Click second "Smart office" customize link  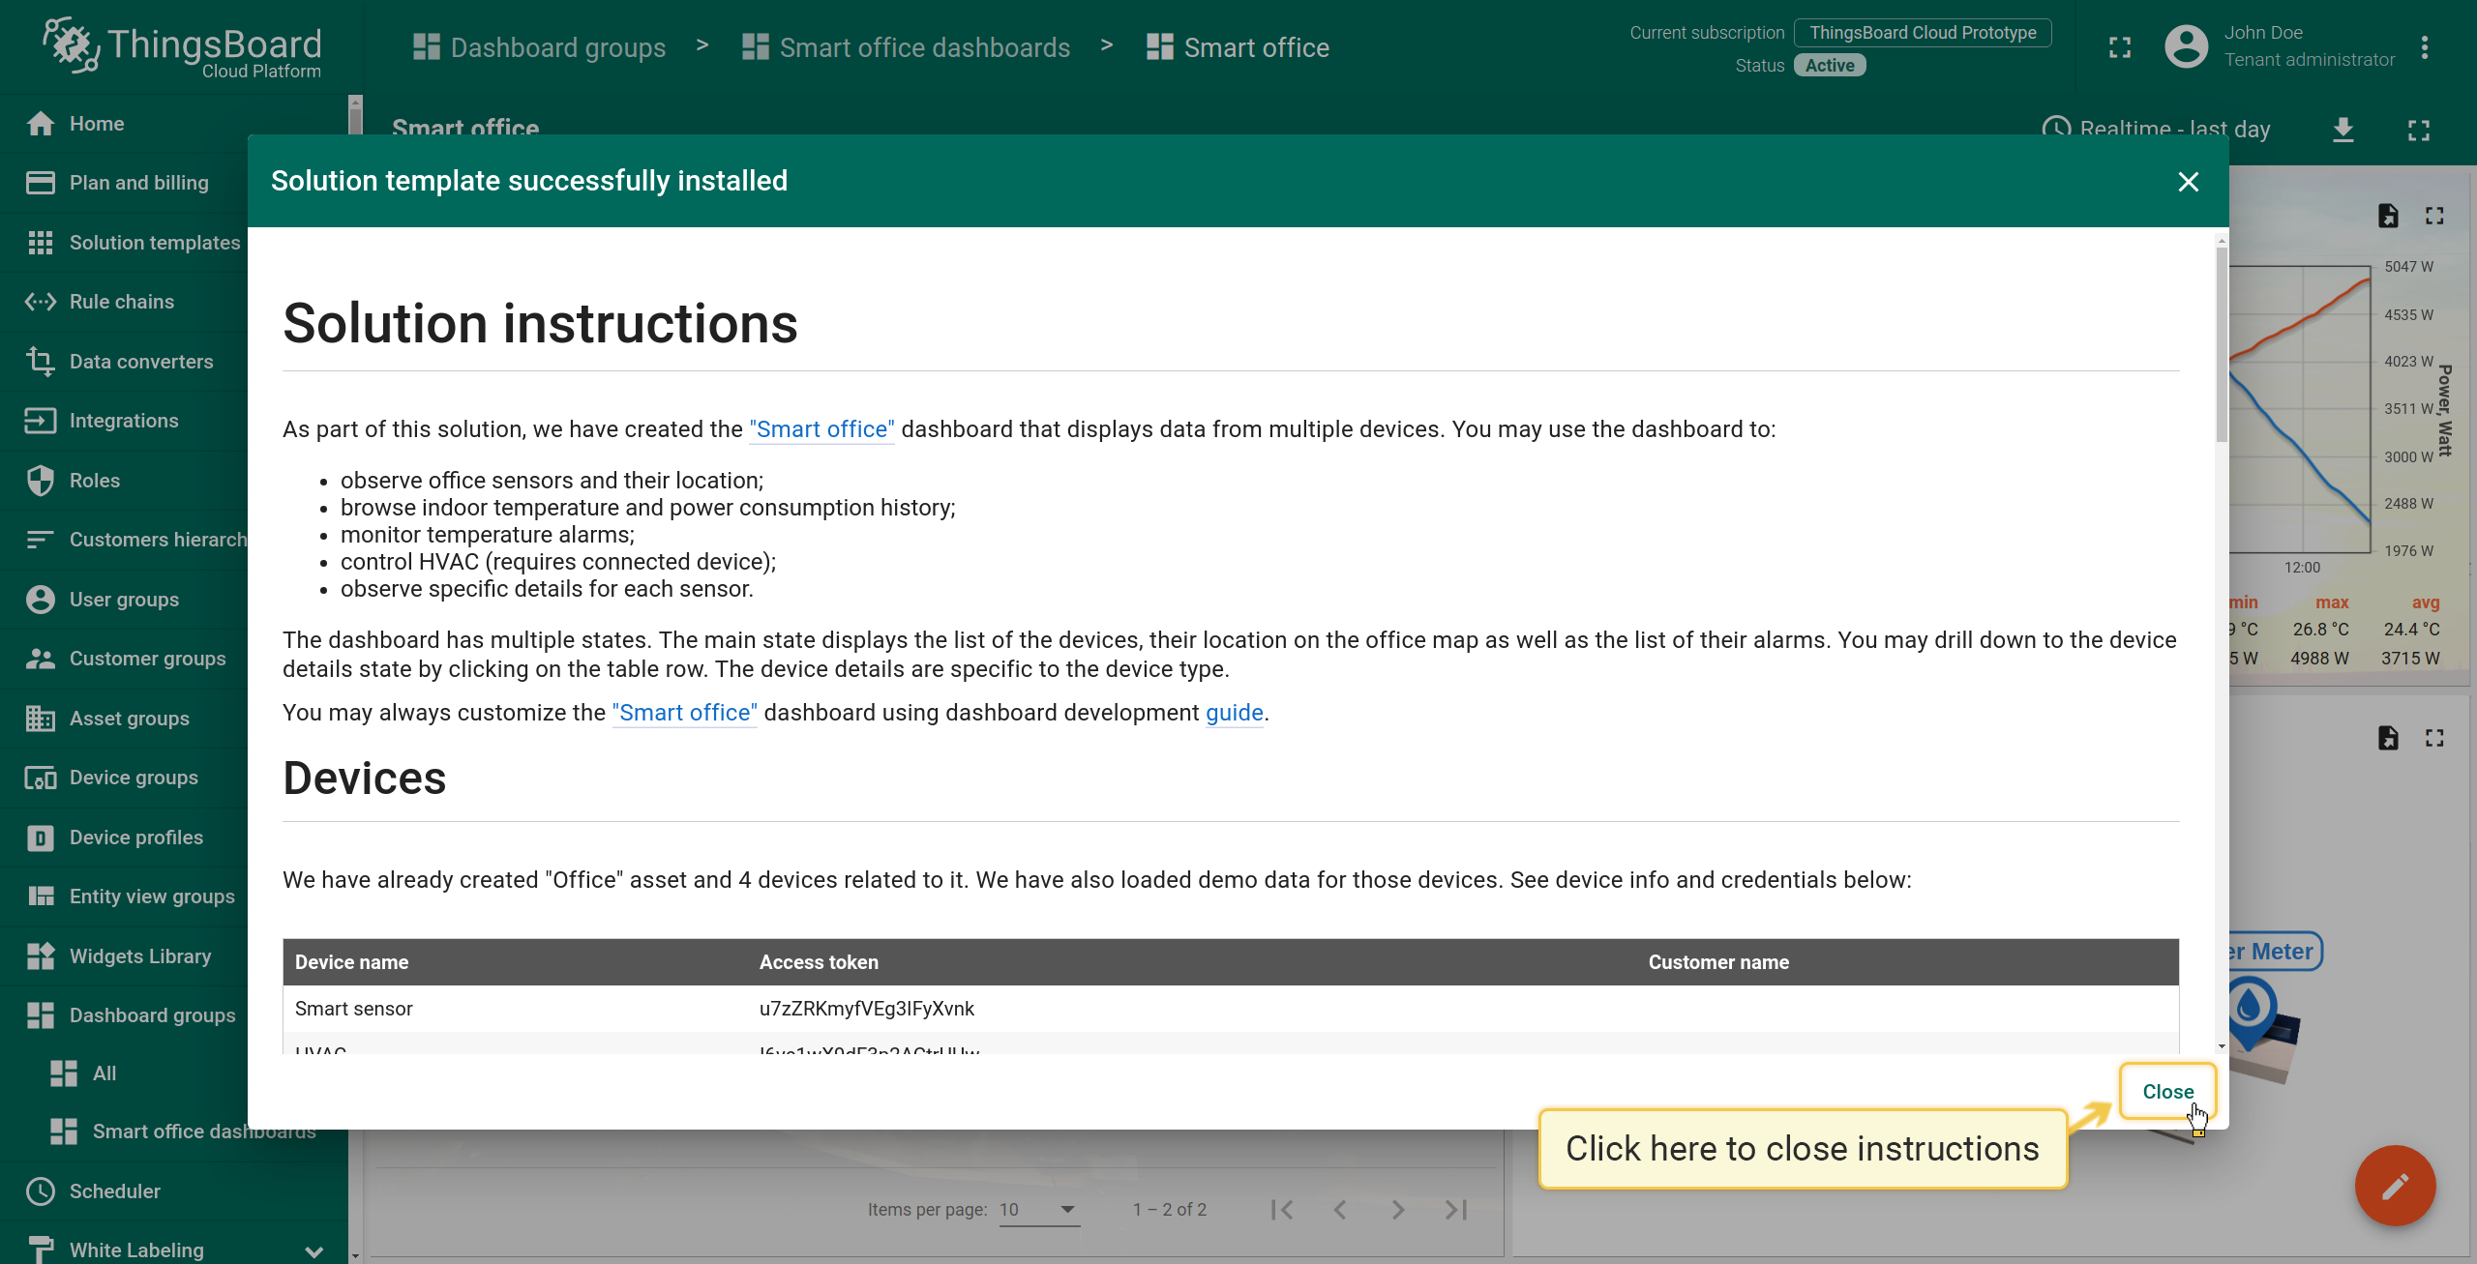[x=684, y=713]
